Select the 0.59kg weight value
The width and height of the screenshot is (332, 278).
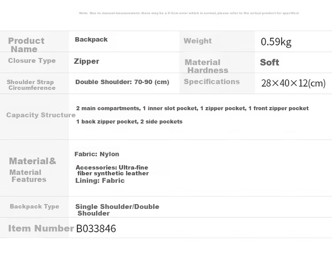(276, 42)
